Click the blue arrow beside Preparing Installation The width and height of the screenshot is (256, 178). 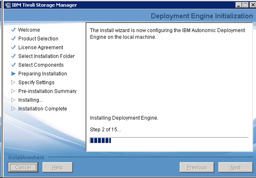[13, 74]
